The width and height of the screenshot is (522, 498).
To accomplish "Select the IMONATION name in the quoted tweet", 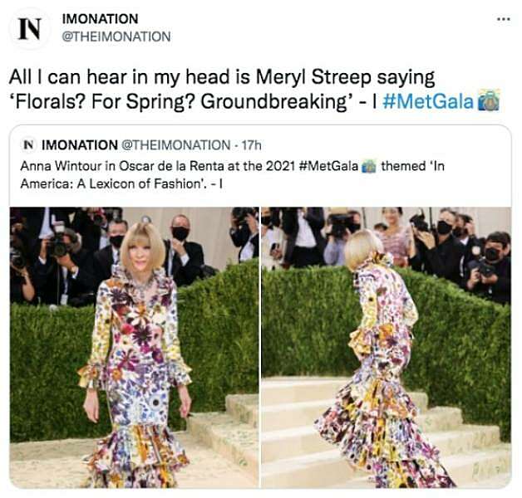I will tap(80, 144).
